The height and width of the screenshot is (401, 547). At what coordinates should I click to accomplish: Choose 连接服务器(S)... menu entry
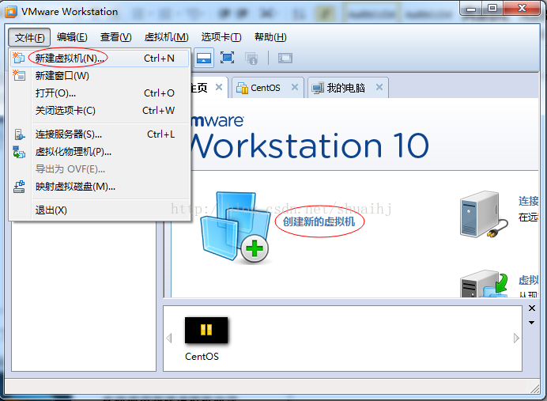click(x=100, y=134)
